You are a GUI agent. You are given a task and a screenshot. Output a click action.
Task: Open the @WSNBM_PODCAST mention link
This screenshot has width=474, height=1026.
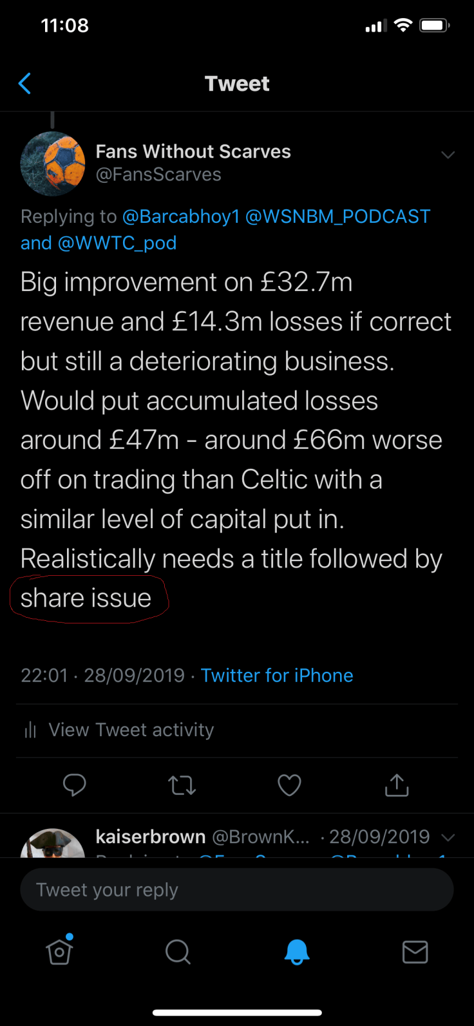coord(338,216)
